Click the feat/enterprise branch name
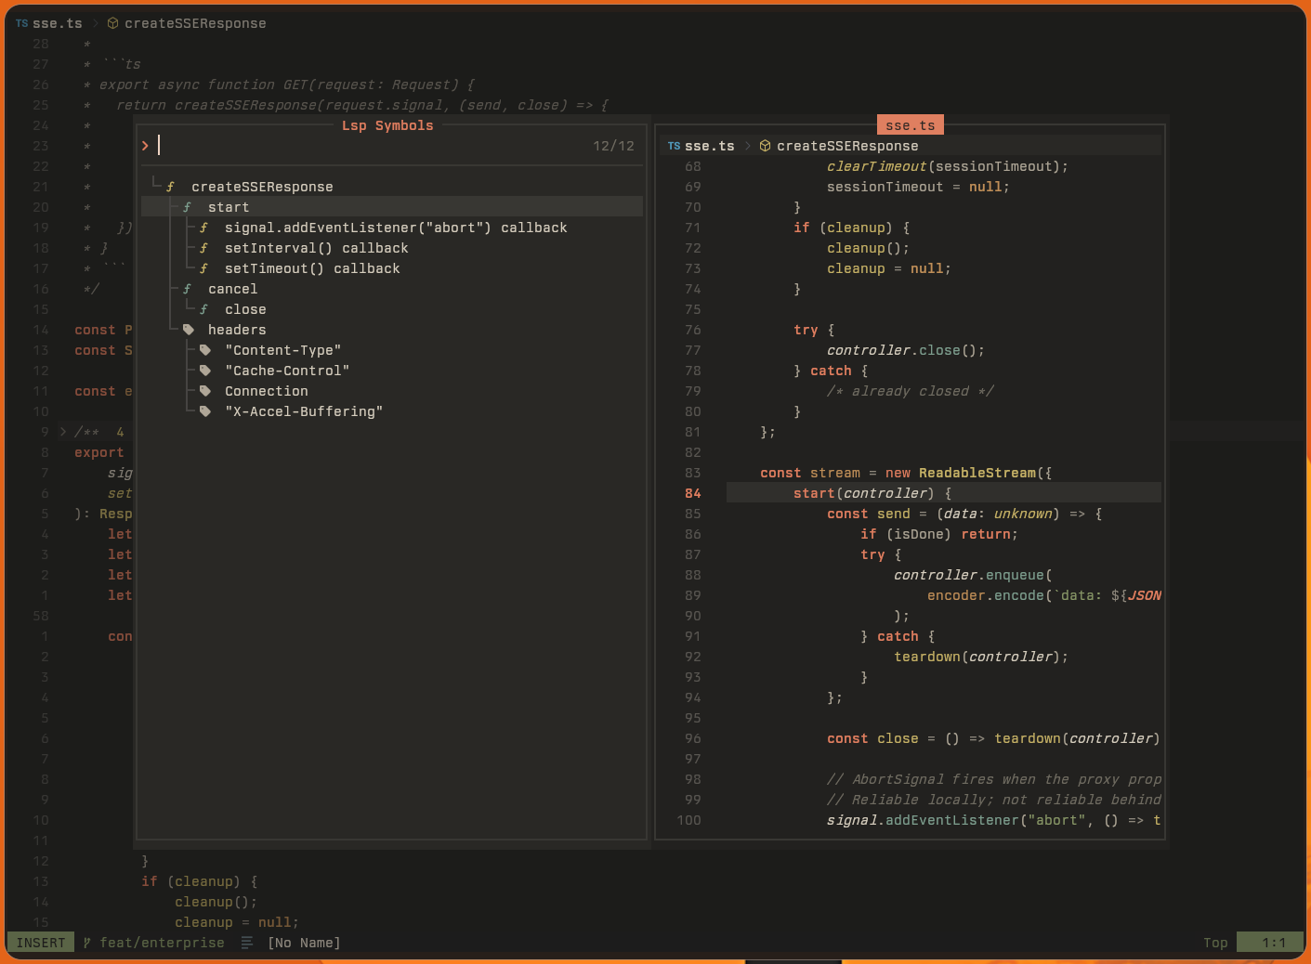Viewport: 1311px width, 964px height. tap(163, 943)
